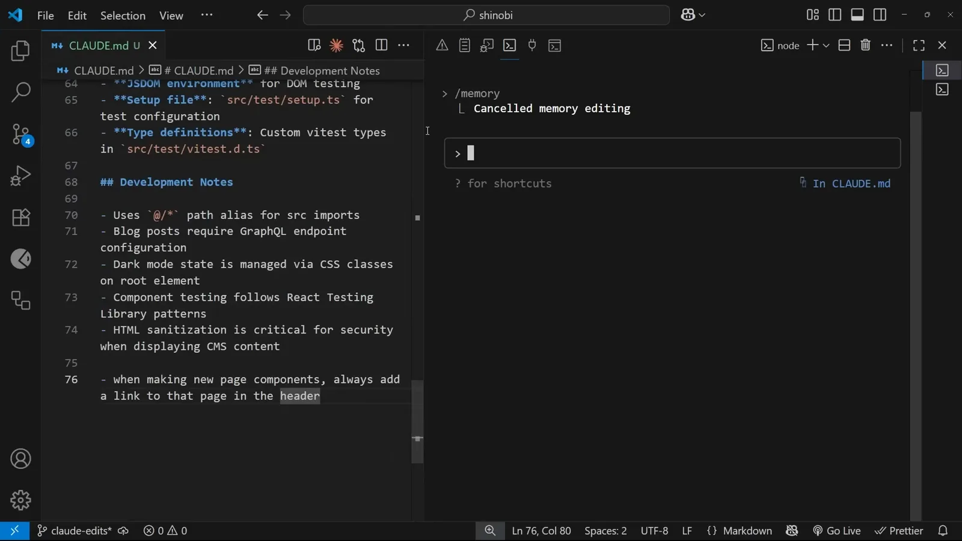Launch Claude Code from editor toolbar

point(336,45)
